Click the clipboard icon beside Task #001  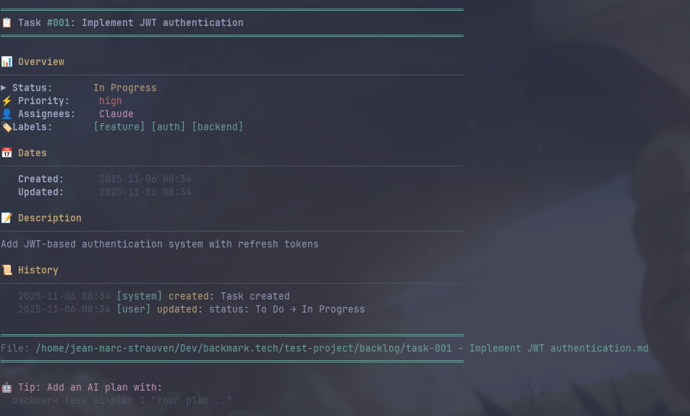7,22
